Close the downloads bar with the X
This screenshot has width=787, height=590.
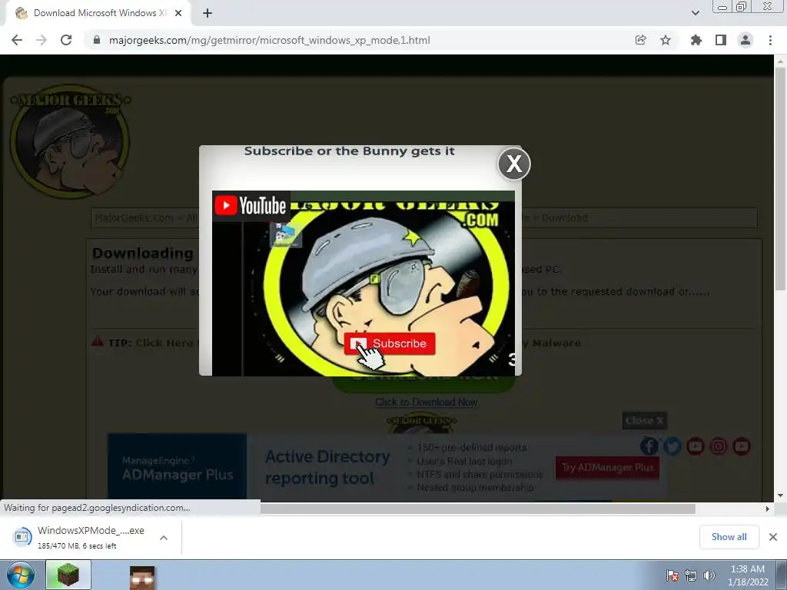tap(773, 537)
